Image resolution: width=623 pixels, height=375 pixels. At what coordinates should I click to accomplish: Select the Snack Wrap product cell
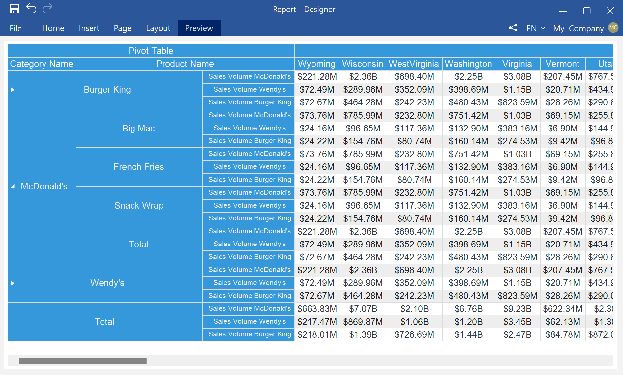pos(139,206)
